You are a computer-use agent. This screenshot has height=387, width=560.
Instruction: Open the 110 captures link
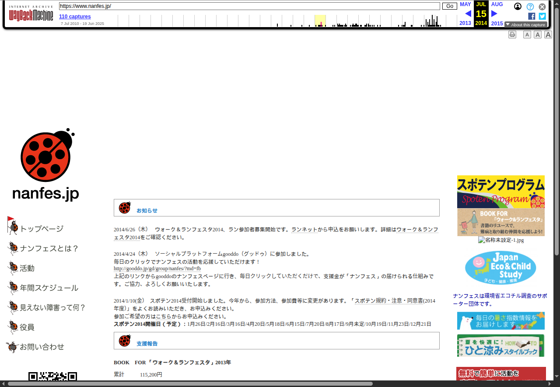coord(75,17)
